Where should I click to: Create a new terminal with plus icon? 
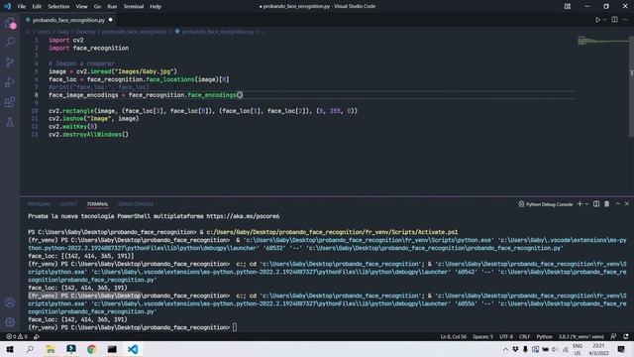coord(580,204)
